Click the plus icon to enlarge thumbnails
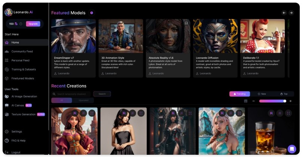 tap(290, 101)
